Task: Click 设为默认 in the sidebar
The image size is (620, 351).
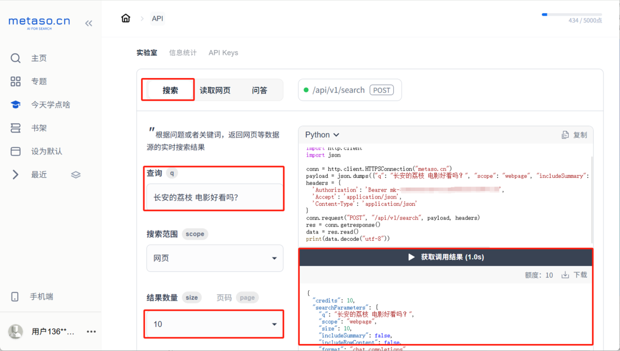Action: coord(46,151)
